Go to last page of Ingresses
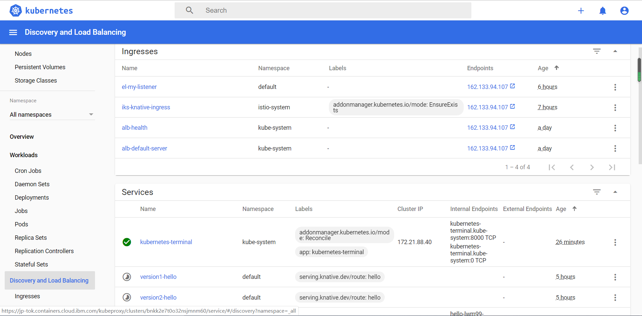This screenshot has width=642, height=316. (x=612, y=167)
